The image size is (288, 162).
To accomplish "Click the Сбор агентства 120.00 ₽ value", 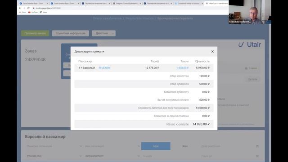I will 204,76.
